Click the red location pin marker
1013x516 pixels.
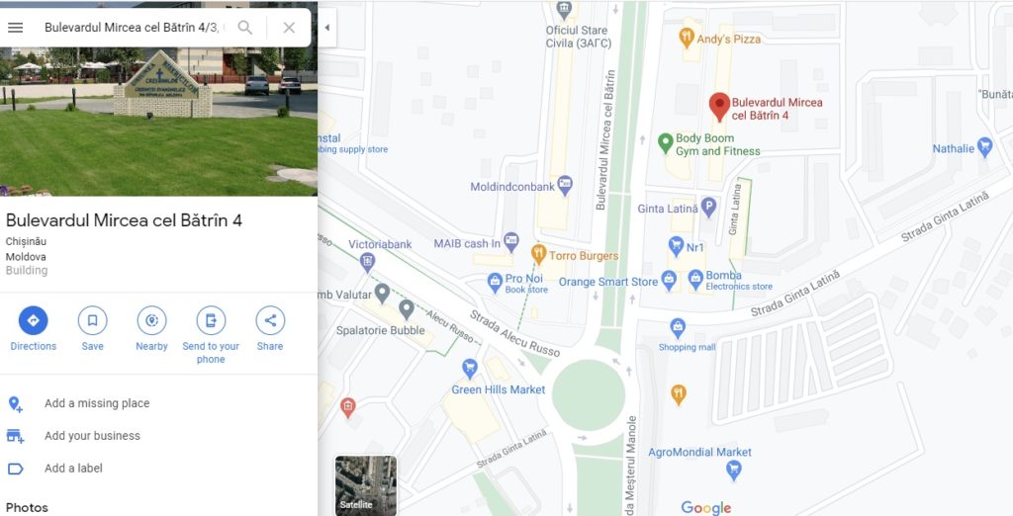tap(719, 107)
